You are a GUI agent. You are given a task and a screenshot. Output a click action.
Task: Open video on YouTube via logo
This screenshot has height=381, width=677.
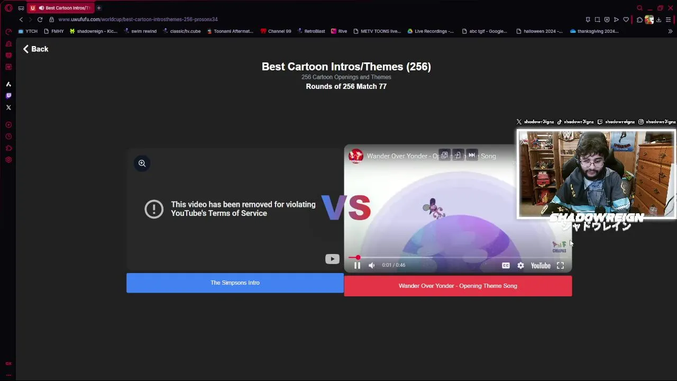[x=541, y=266]
